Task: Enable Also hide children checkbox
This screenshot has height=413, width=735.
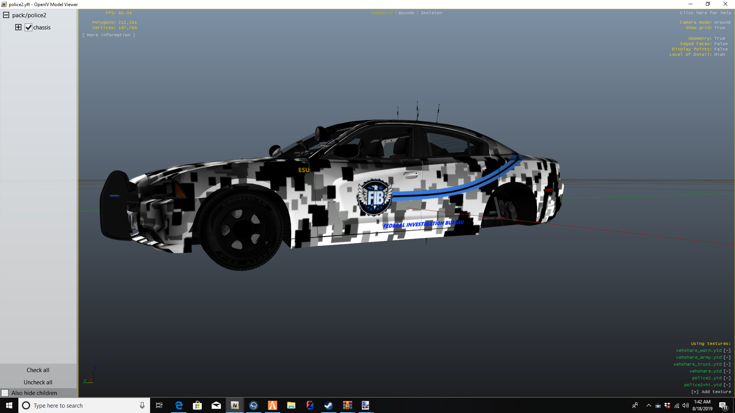Action: tap(5, 393)
